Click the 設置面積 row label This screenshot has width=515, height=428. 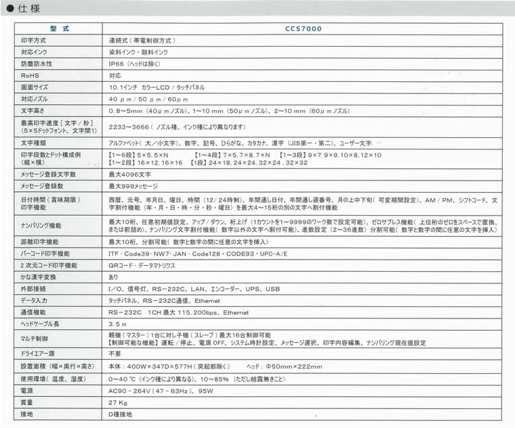click(x=58, y=366)
